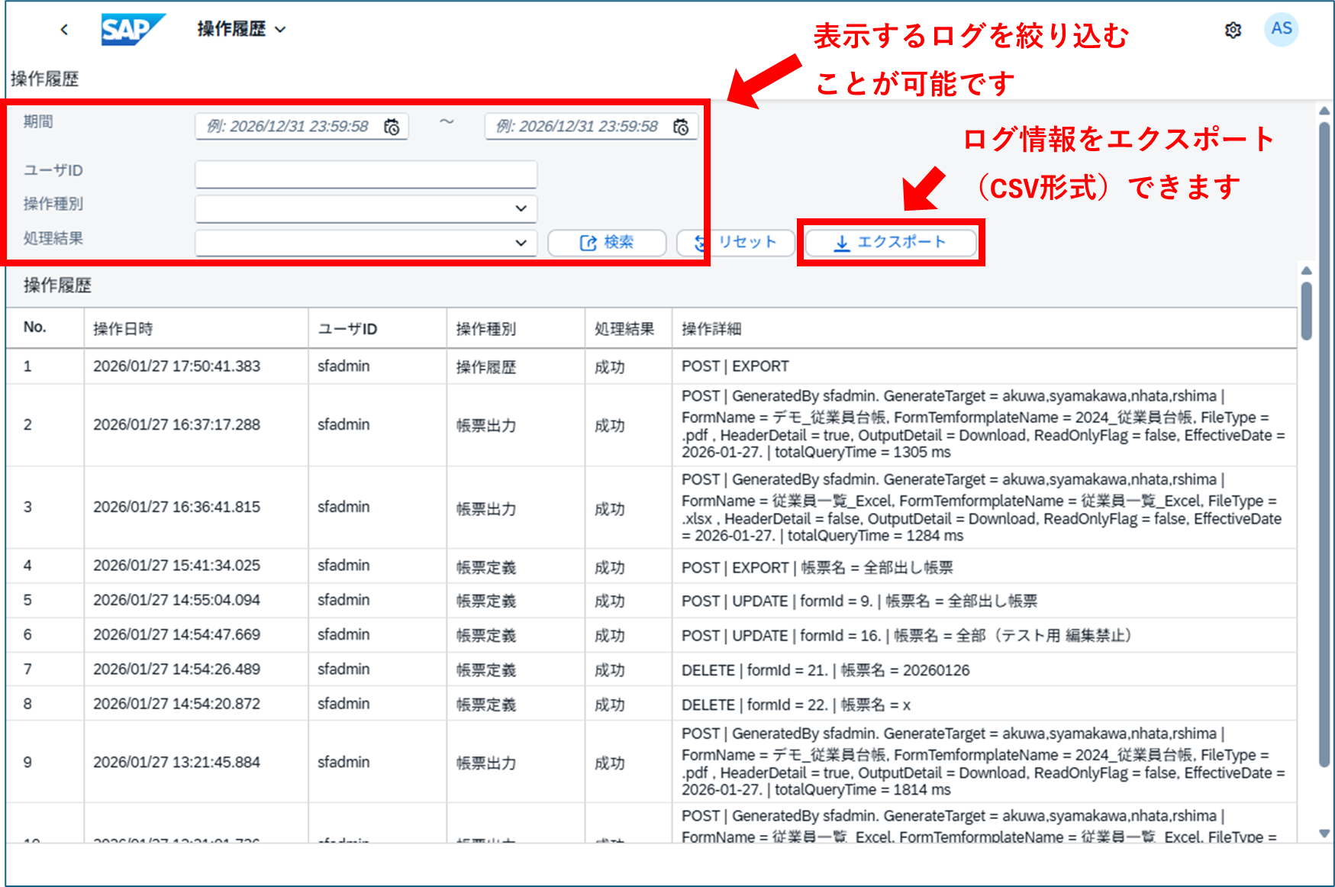Expand the 操作履歴 header title menu
1335x887 pixels.
(241, 30)
